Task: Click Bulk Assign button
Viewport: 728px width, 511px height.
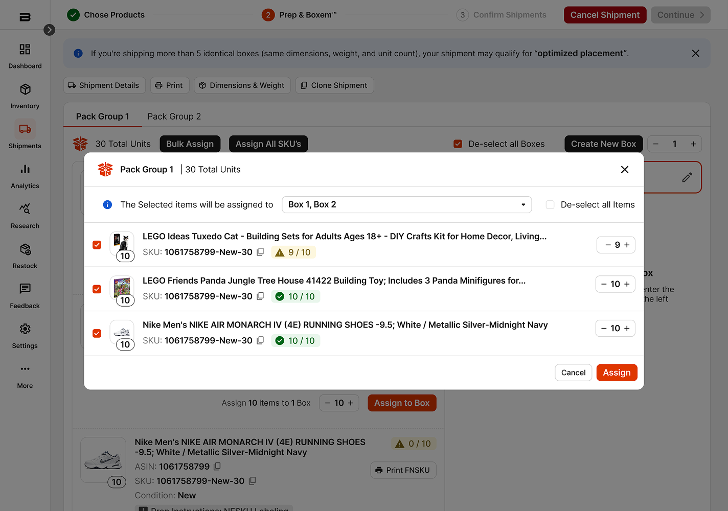Action: coord(190,144)
